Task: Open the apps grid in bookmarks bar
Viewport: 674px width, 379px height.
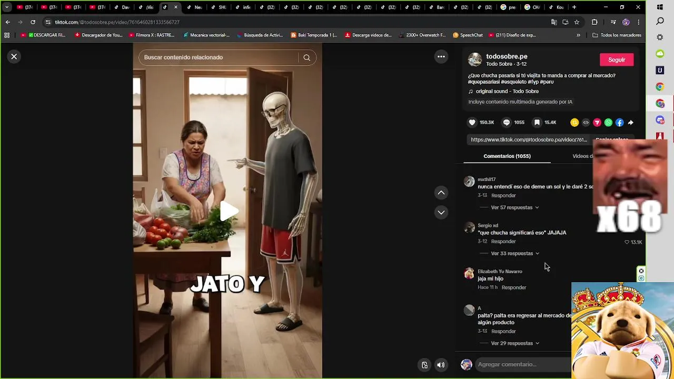Action: tap(7, 35)
